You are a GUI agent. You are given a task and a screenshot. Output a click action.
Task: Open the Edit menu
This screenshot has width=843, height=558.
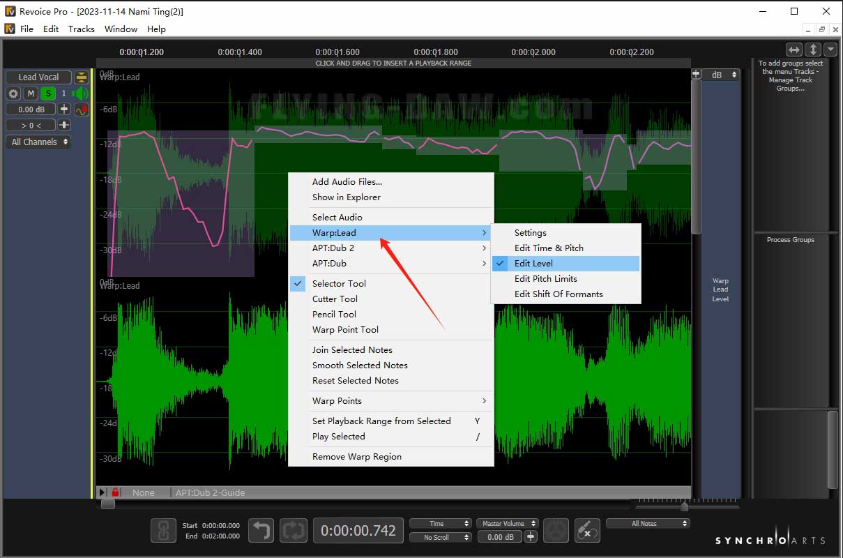[51, 29]
